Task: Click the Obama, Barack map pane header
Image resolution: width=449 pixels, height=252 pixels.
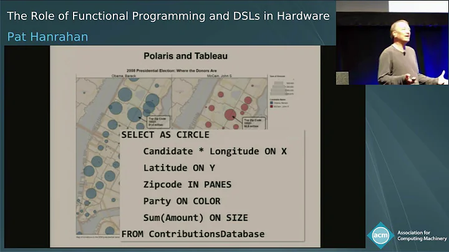Action: point(123,76)
